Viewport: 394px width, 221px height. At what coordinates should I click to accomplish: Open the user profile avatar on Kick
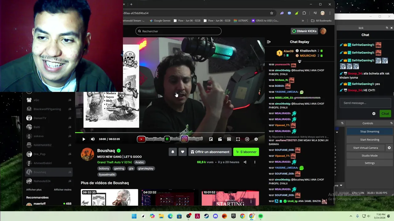(x=323, y=31)
